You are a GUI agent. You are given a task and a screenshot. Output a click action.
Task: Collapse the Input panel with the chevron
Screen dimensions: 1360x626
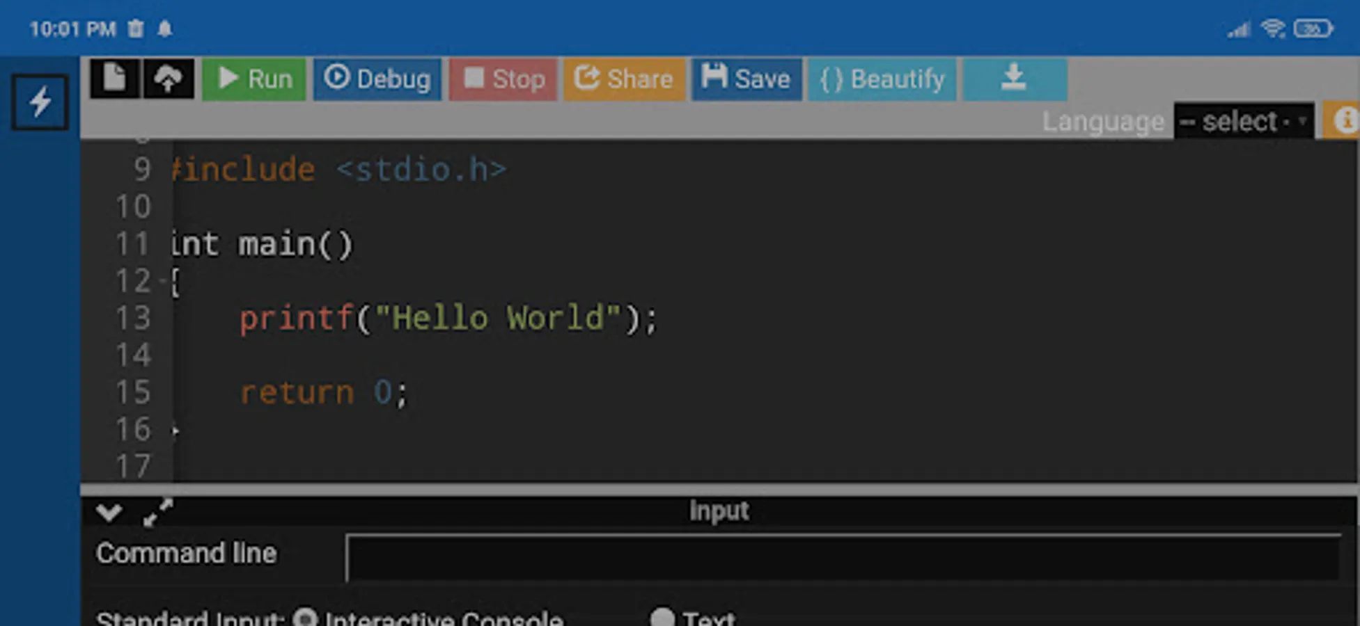[x=109, y=513]
